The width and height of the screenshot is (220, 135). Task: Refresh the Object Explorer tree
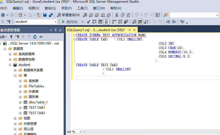35,37
